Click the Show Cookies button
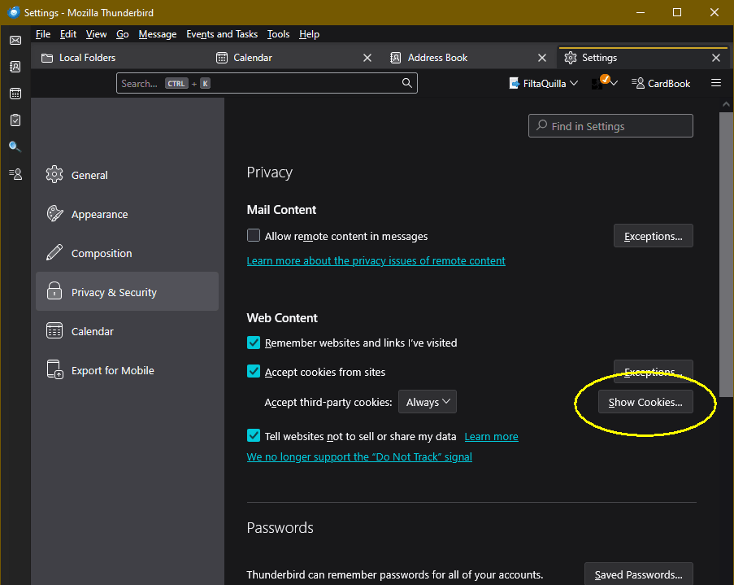Viewport: 734px width, 585px height. point(645,402)
